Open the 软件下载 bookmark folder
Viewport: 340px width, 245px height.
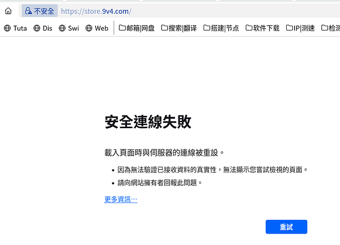(263, 28)
